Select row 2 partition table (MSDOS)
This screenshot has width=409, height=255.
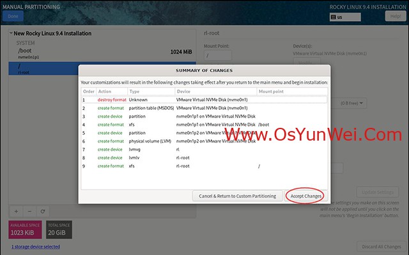point(204,108)
